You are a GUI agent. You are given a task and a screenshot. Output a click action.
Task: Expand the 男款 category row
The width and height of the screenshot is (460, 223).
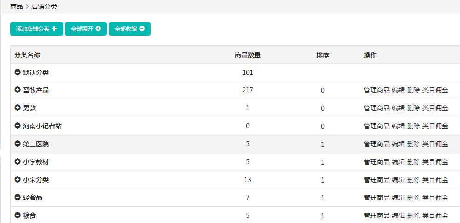pos(17,108)
